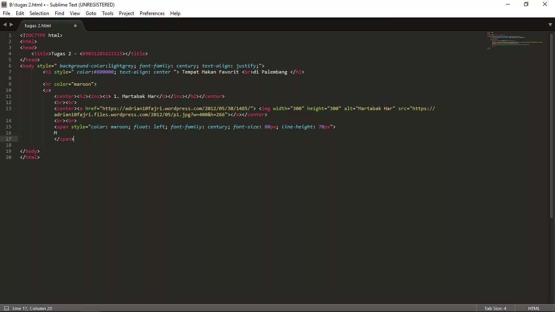Click the DOCTYPE text on line 1
Screen dimensions: 555x312
click(35, 35)
